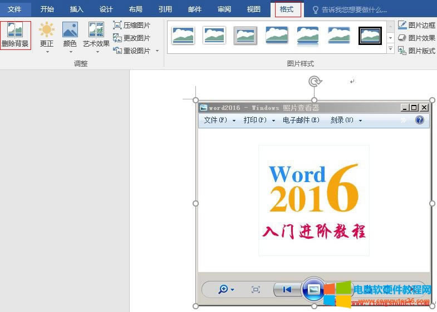Screen dimensions: 437x312
Task: Select the black-framed picture style thumbnail
Action: [x=370, y=36]
